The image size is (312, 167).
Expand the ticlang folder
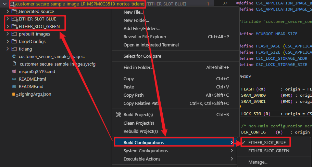[x=8, y=49]
